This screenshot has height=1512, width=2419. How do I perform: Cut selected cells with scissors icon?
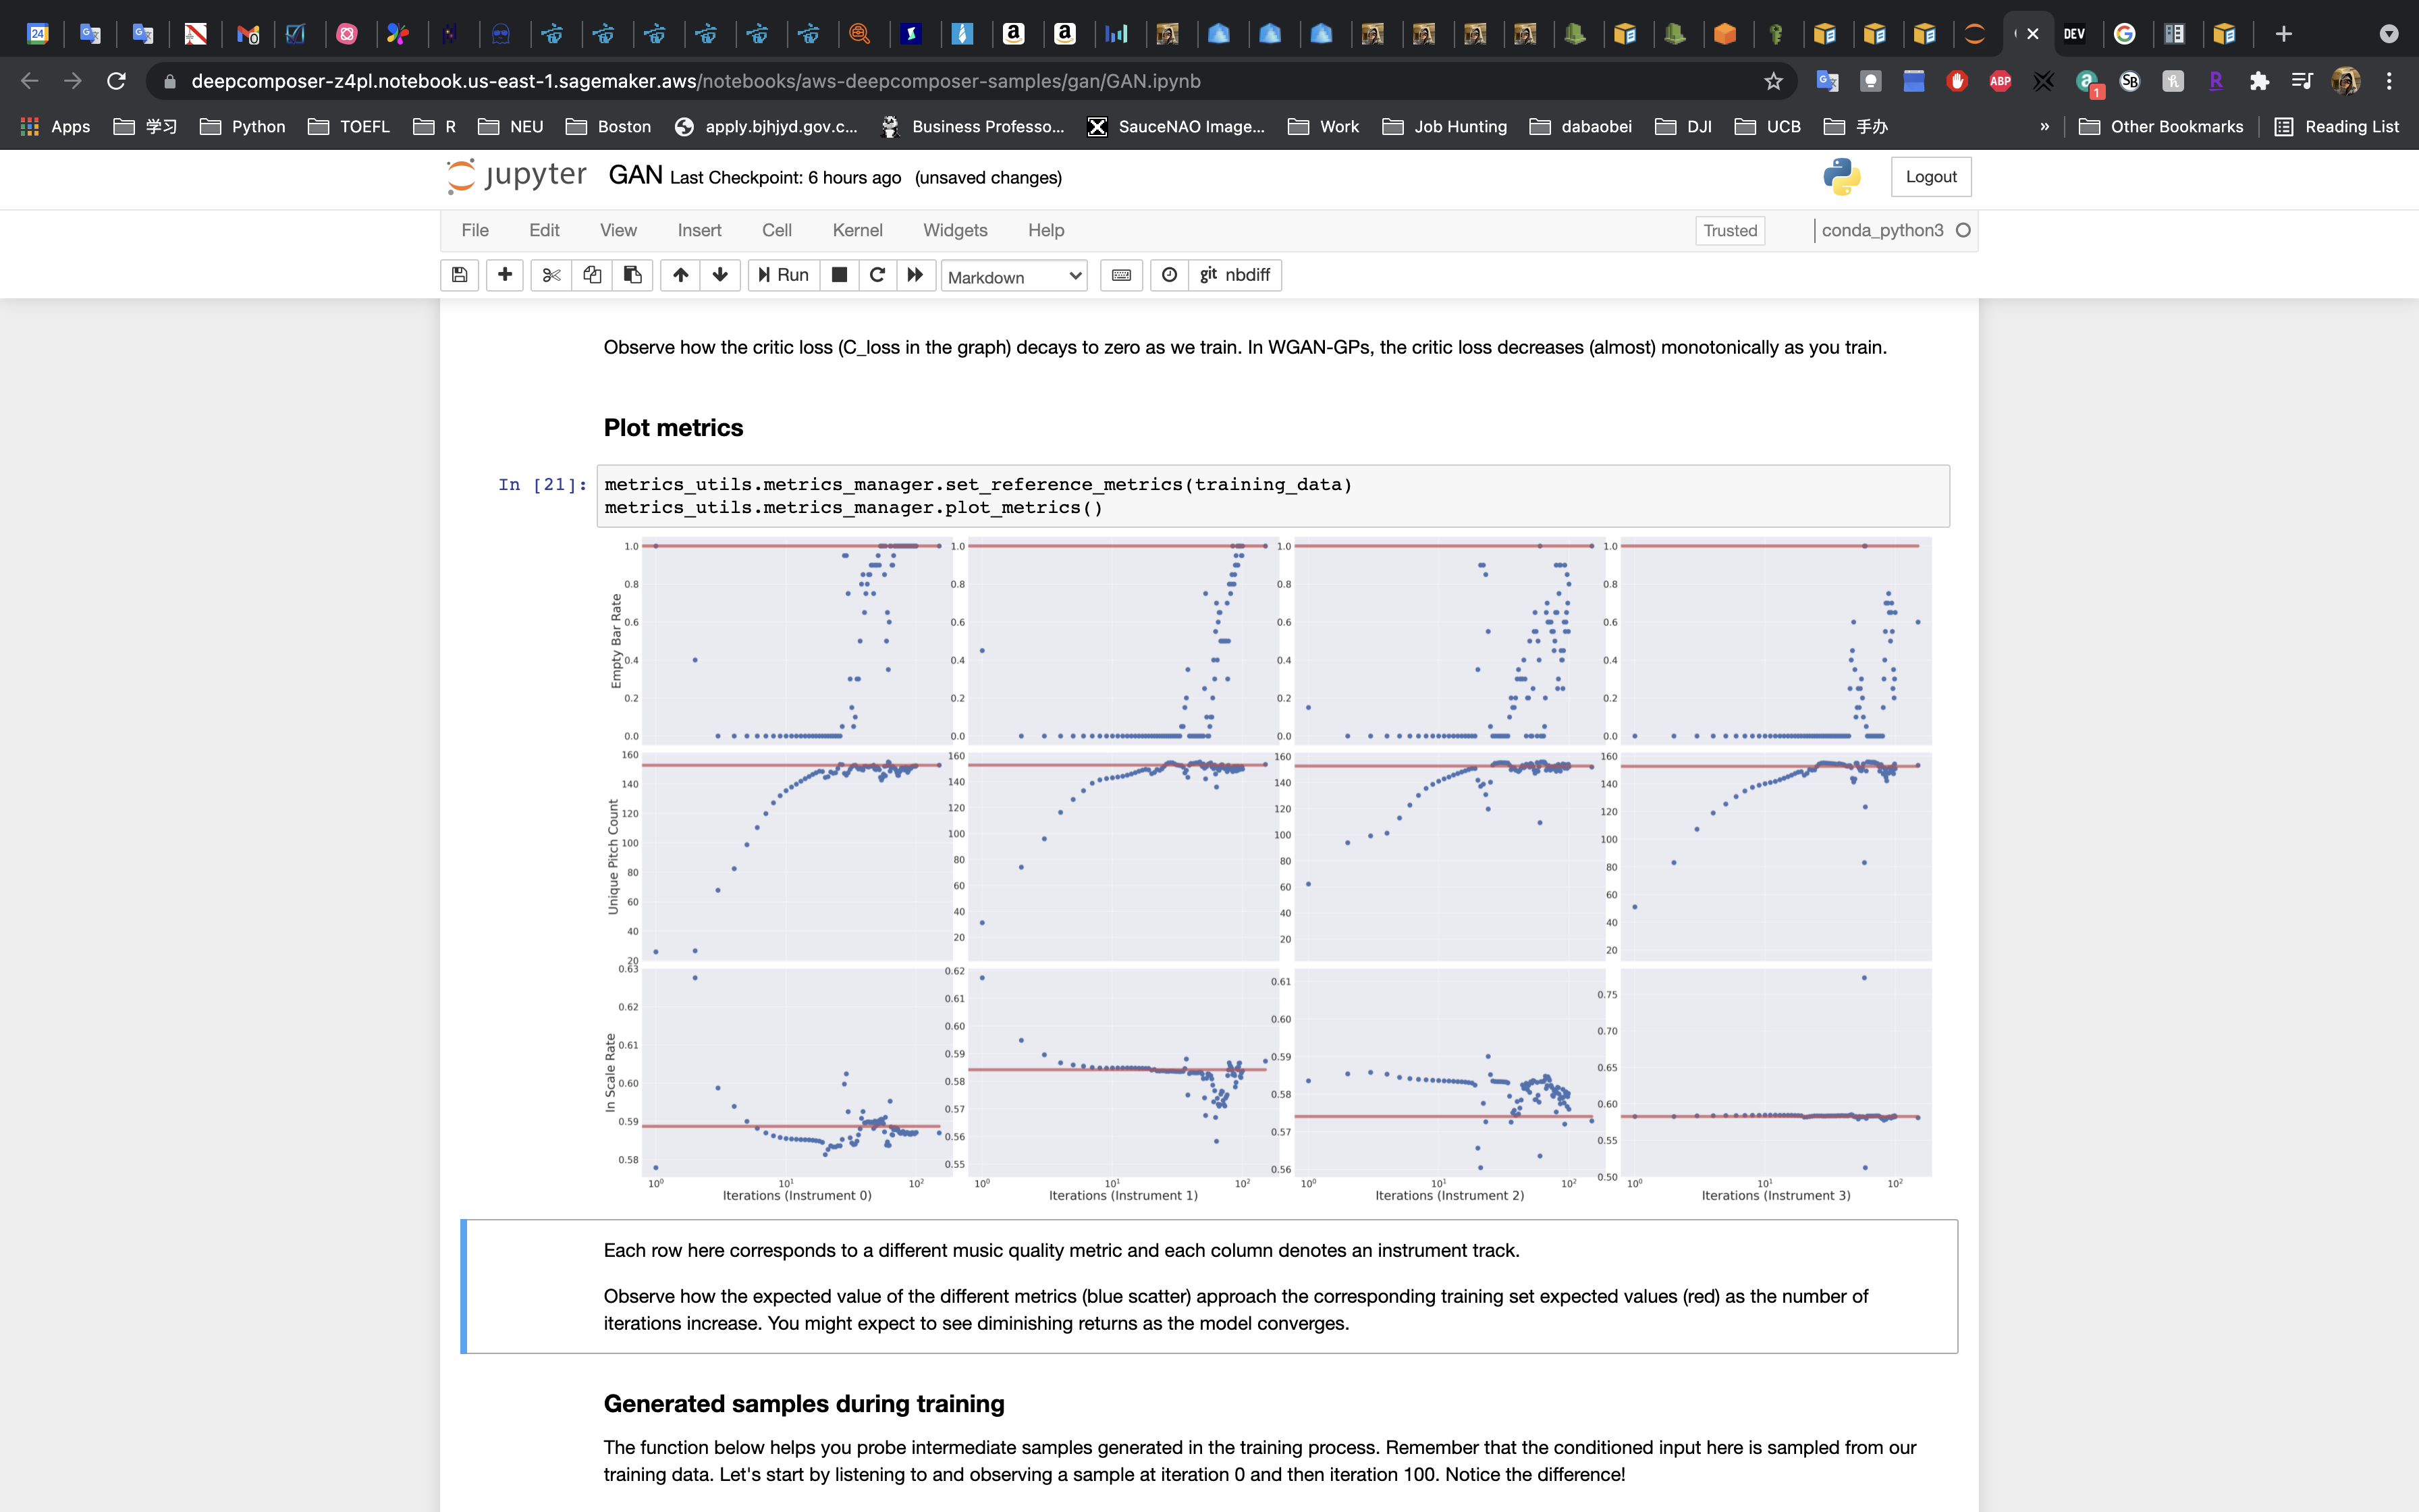click(x=551, y=275)
